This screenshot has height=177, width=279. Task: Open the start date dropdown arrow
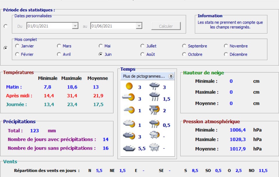pos(75,26)
